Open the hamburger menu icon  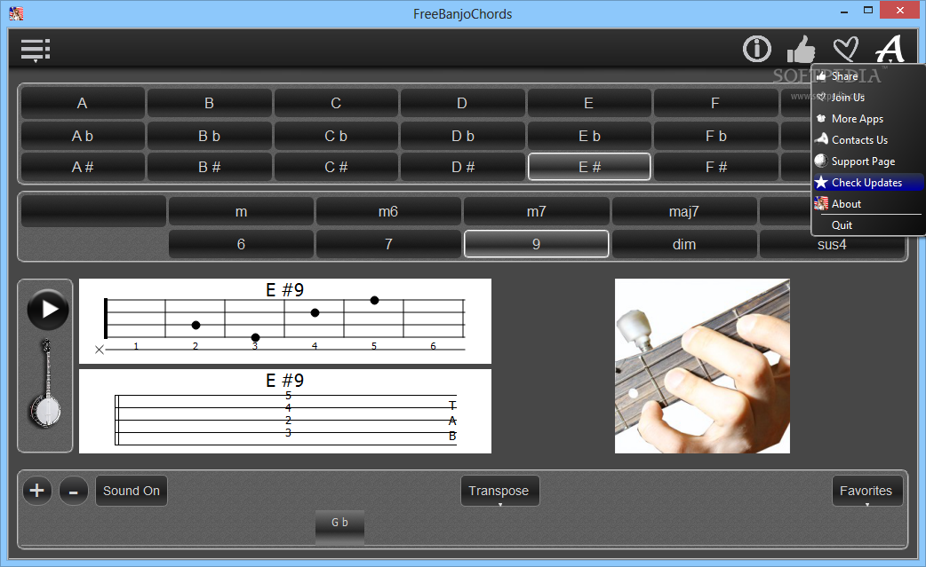tap(36, 50)
